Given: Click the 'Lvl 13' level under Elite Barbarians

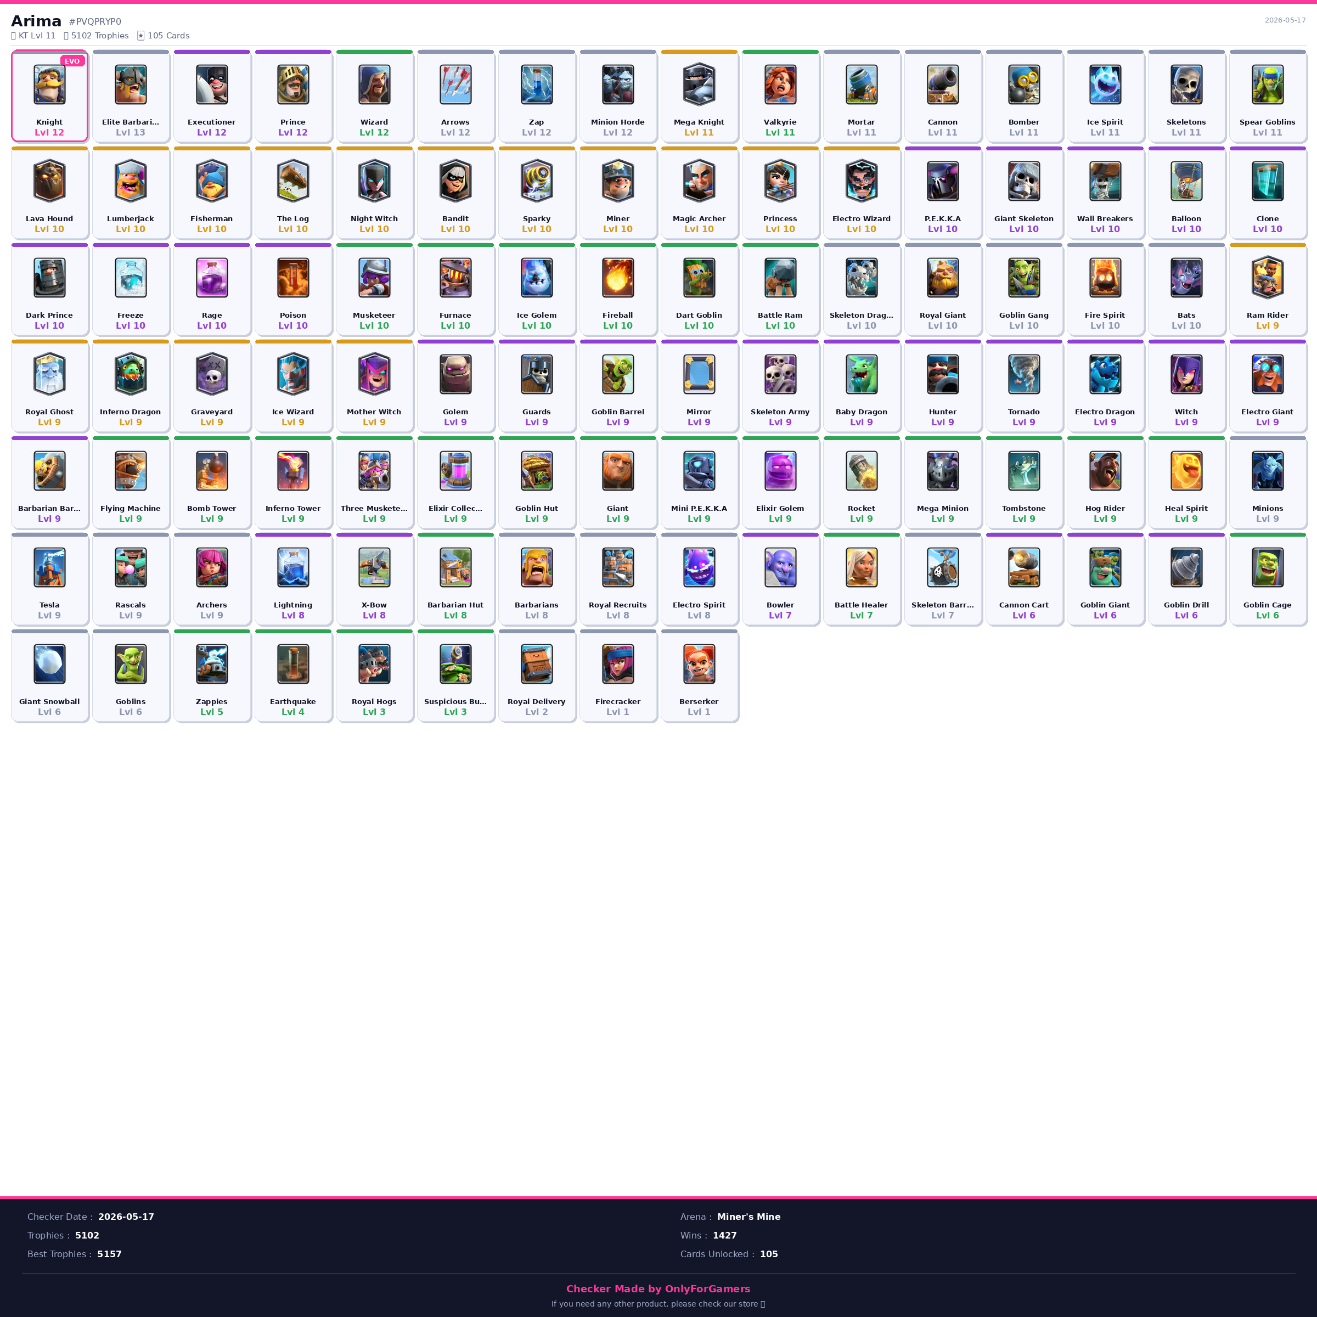Looking at the screenshot, I should tap(131, 132).
